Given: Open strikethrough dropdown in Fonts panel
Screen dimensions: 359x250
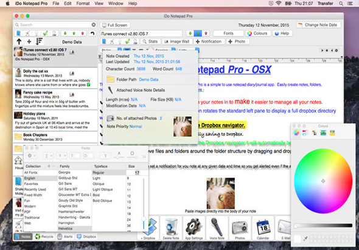Looking at the screenshot, I should click(x=61, y=156).
